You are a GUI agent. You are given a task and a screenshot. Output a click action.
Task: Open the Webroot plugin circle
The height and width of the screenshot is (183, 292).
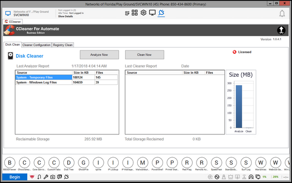tap(275, 163)
